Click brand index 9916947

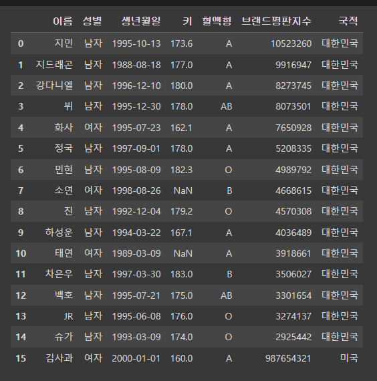[293, 65]
